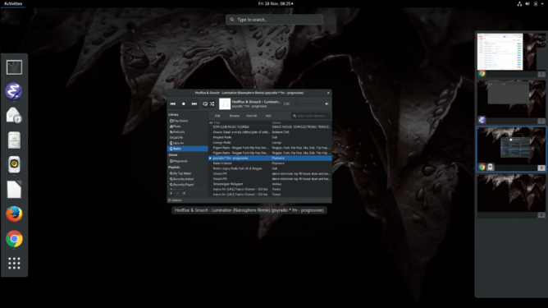
Task: Open Rhythmbox speaker icon in dash
Action: (x=14, y=164)
